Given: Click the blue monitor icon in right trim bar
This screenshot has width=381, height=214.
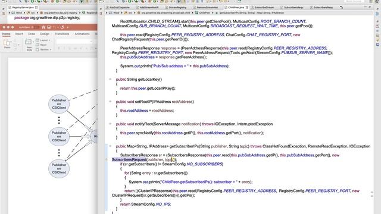Looking at the screenshot, I should pos(377,45).
